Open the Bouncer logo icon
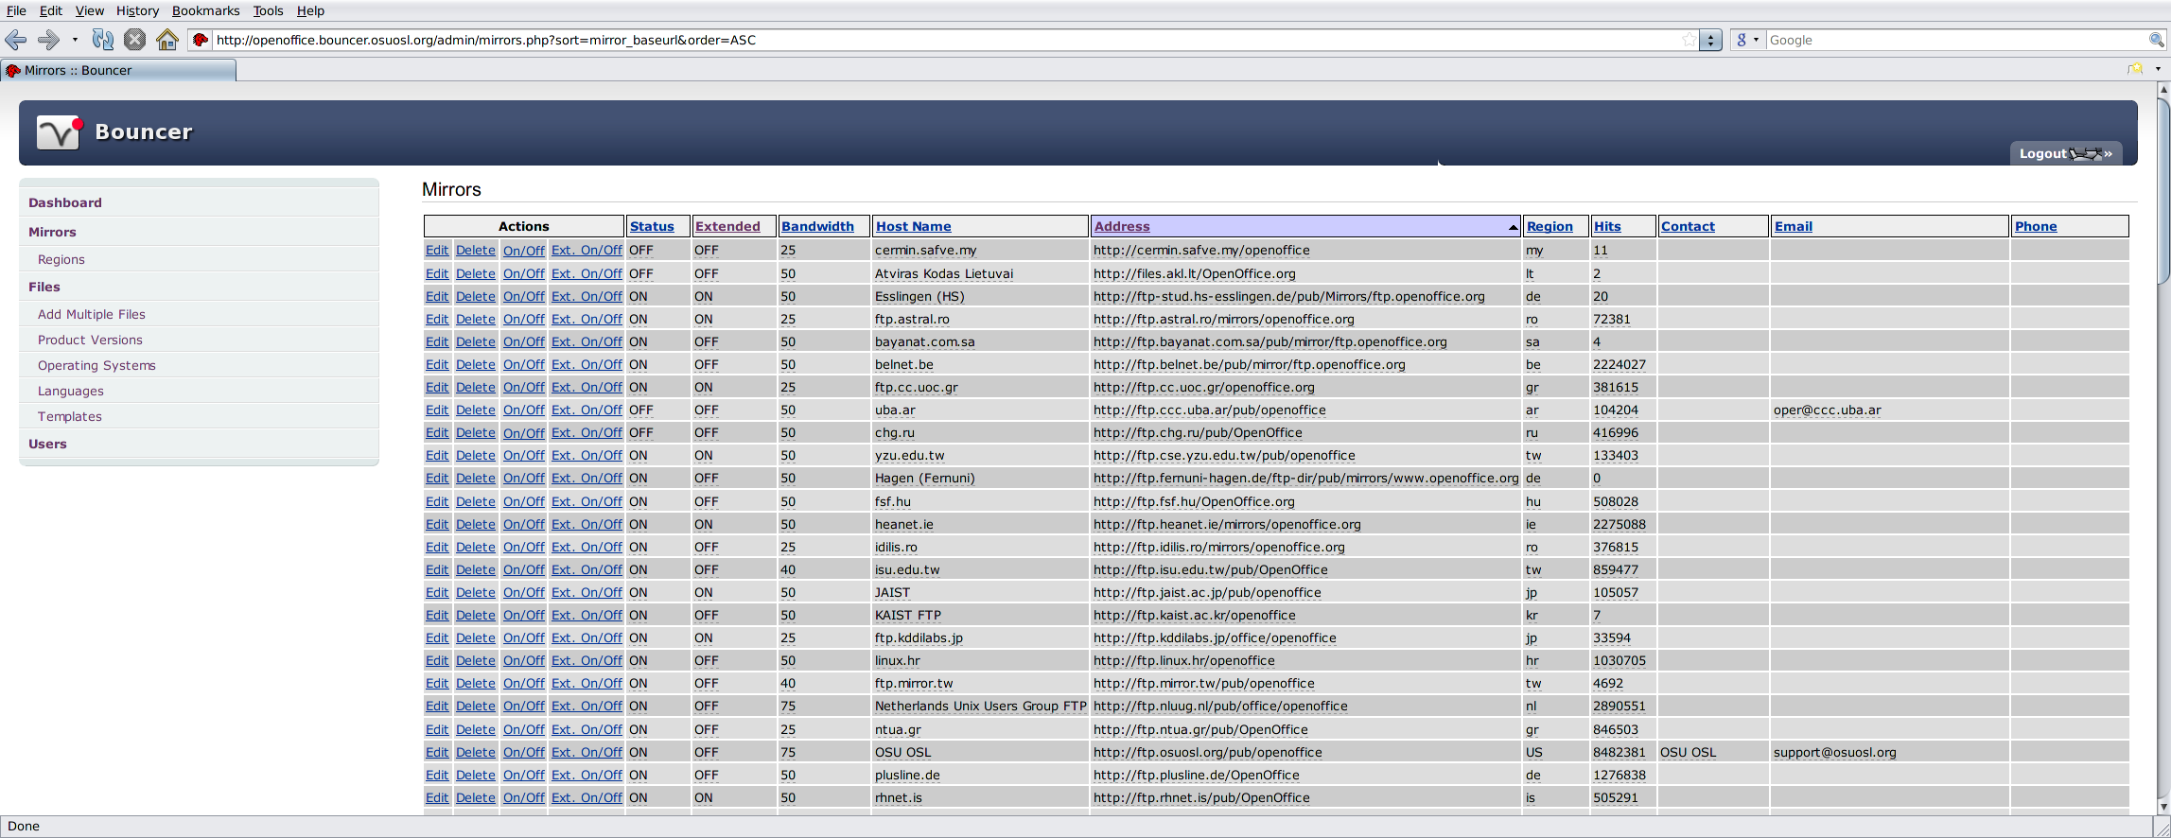The height and width of the screenshot is (838, 2171). pyautogui.click(x=61, y=131)
